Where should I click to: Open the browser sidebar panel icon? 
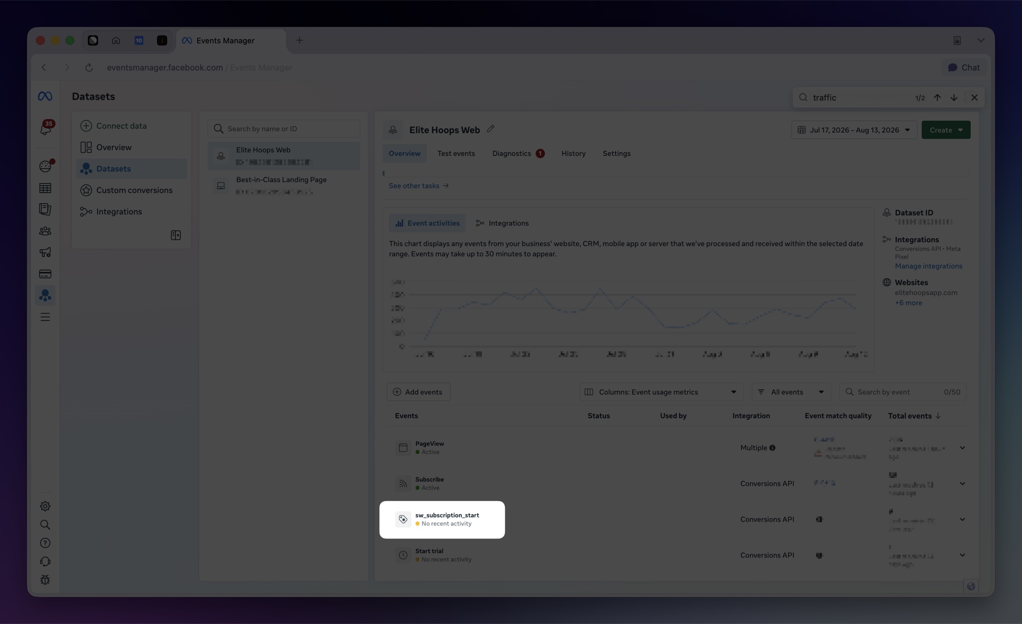[957, 40]
